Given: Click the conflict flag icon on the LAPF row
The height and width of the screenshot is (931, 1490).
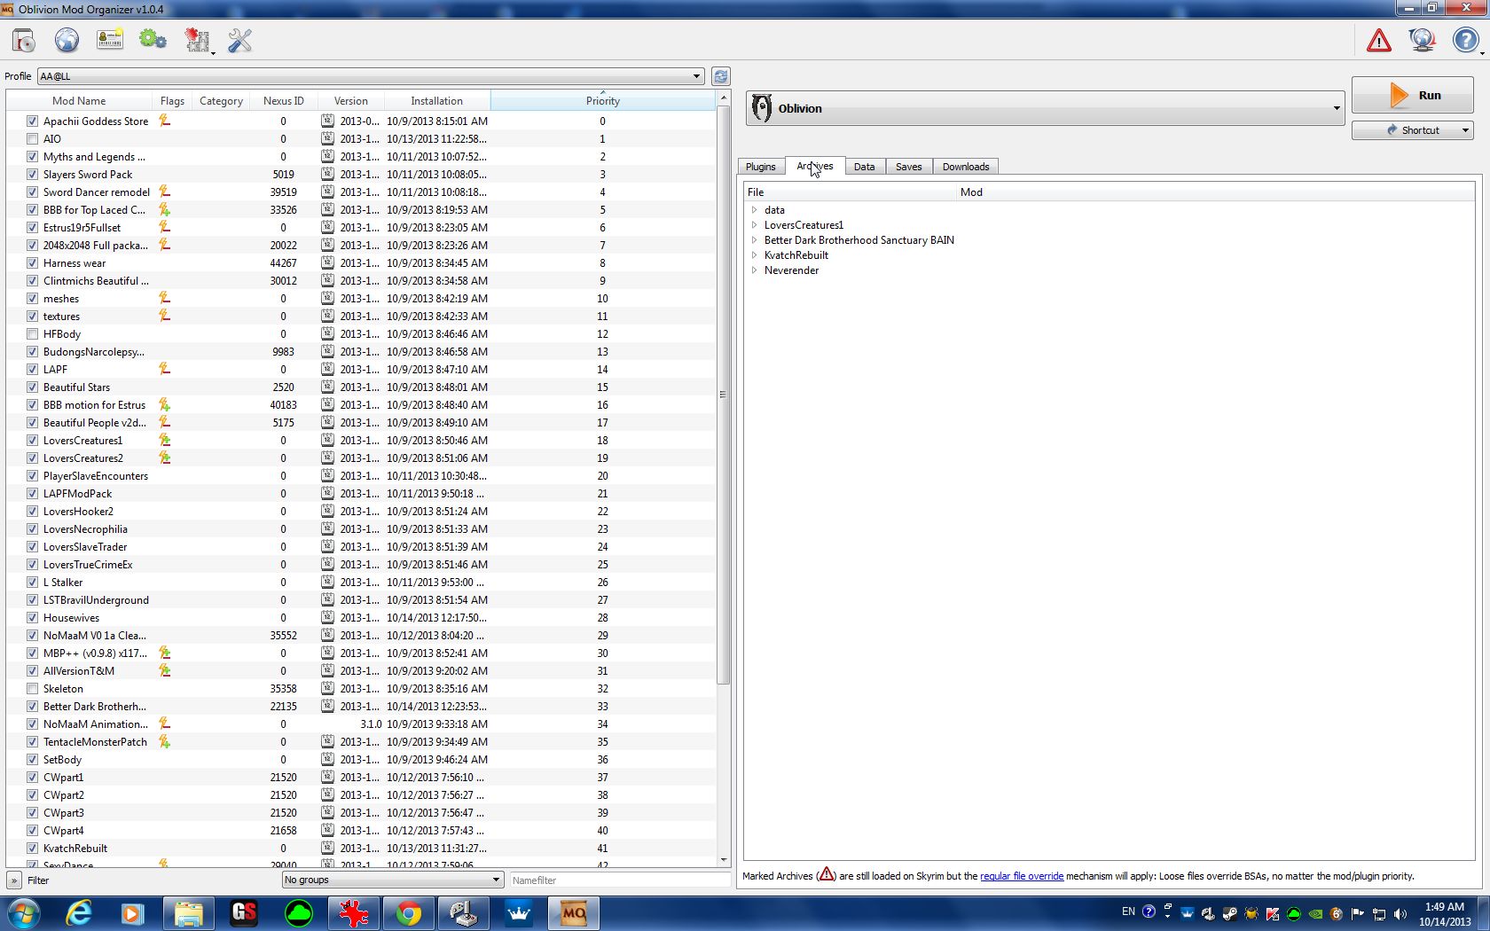Looking at the screenshot, I should click(164, 369).
